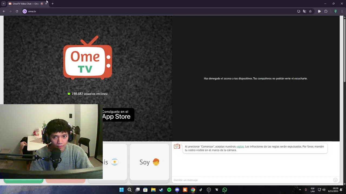This screenshot has height=194, width=346.
Task: Click the OmeTV logo
Action: 88,58
